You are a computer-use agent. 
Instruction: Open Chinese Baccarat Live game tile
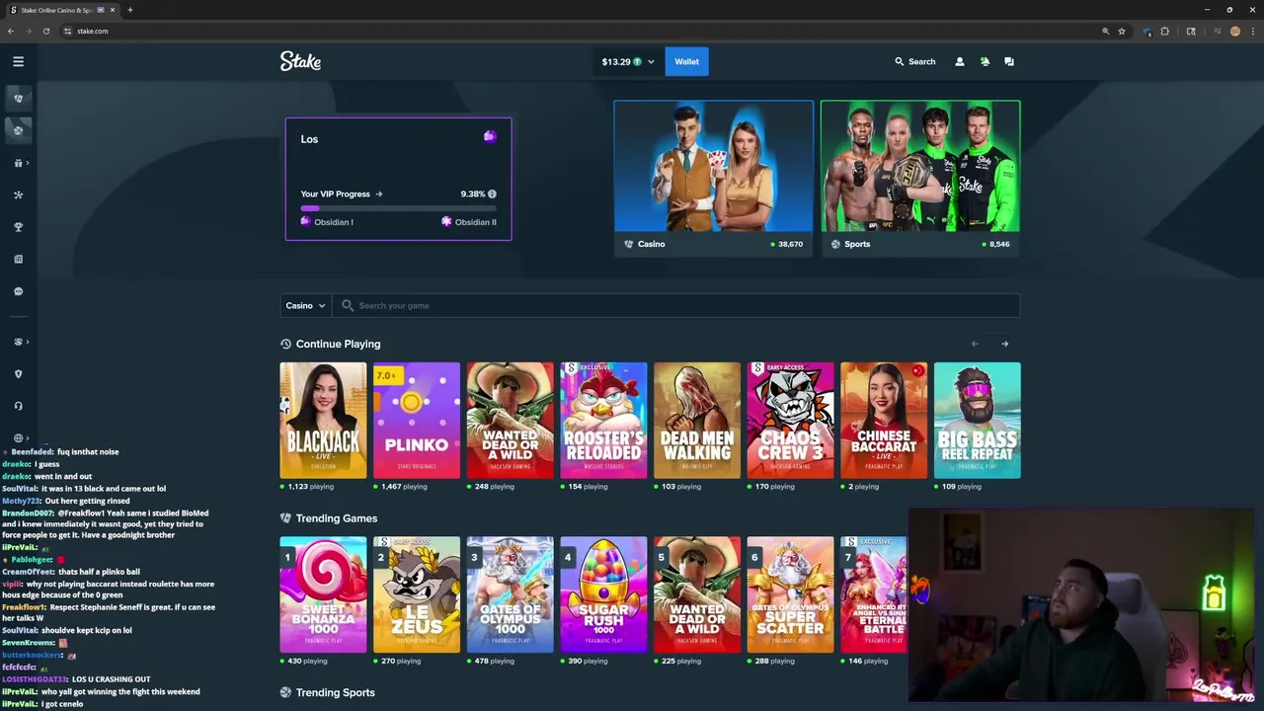click(884, 421)
